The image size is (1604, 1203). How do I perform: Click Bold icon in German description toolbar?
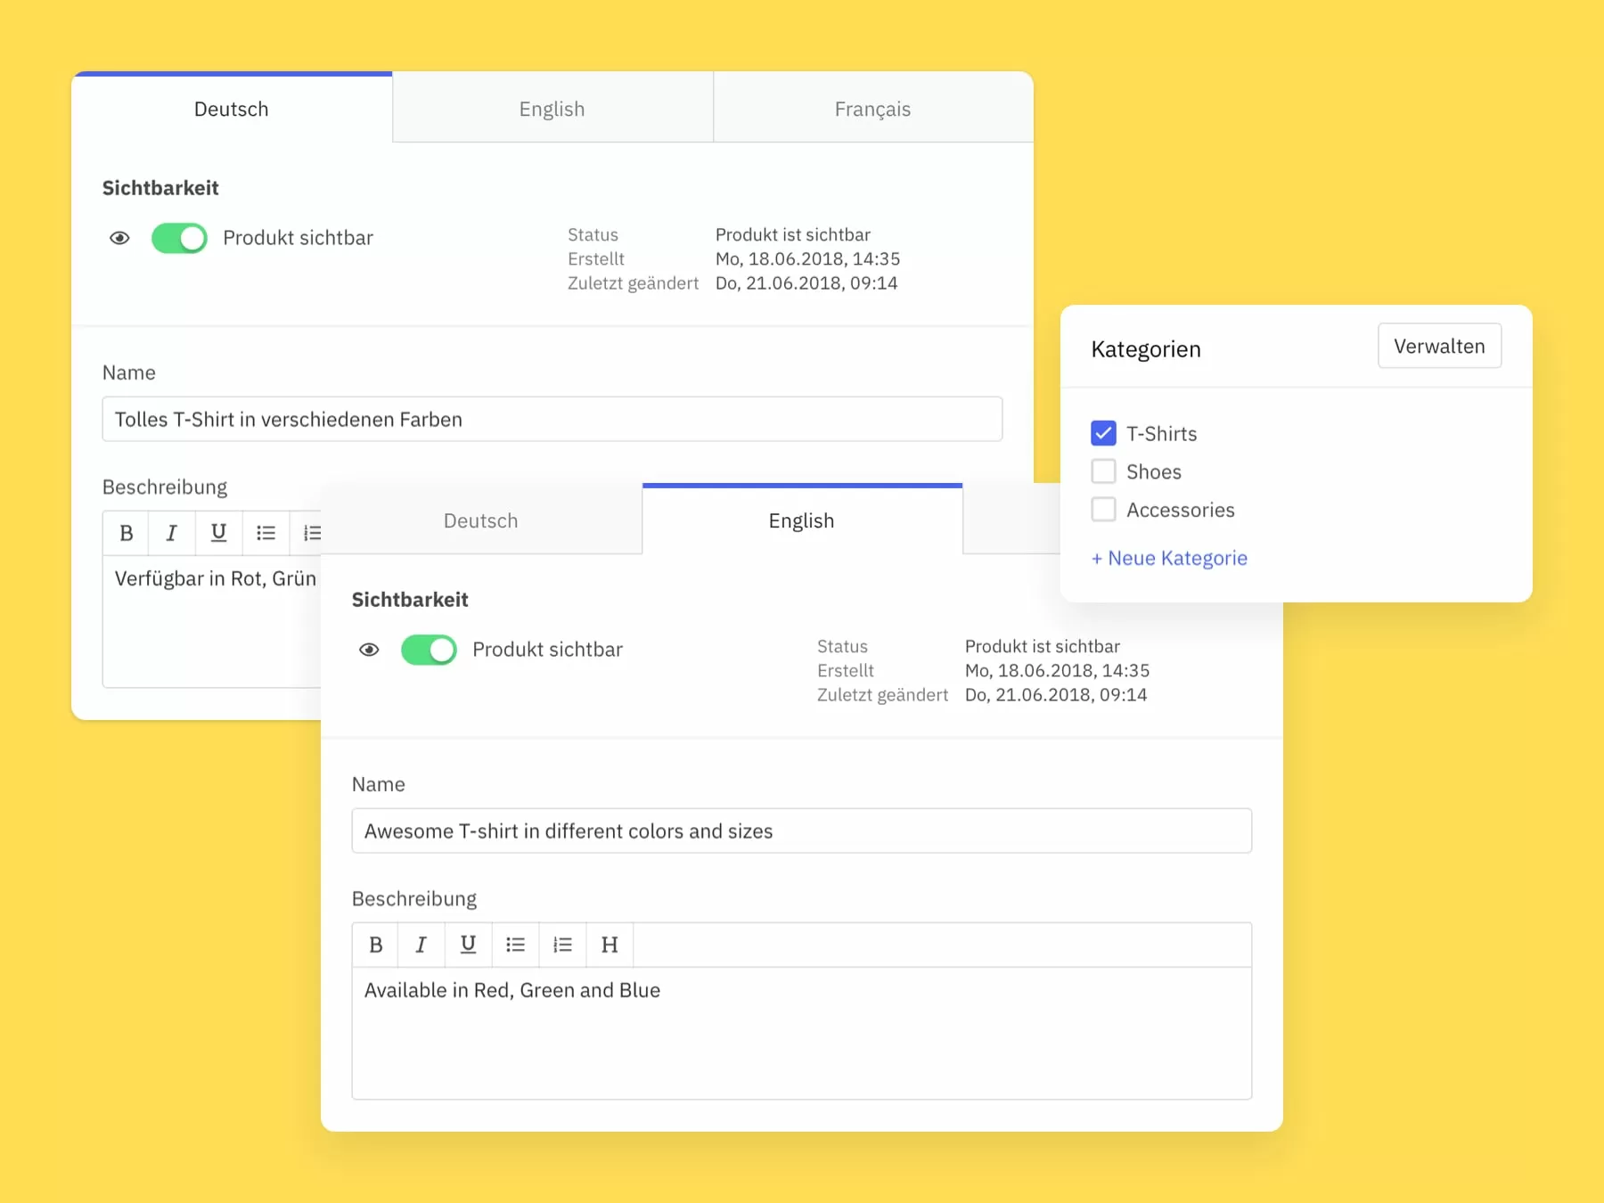127,533
